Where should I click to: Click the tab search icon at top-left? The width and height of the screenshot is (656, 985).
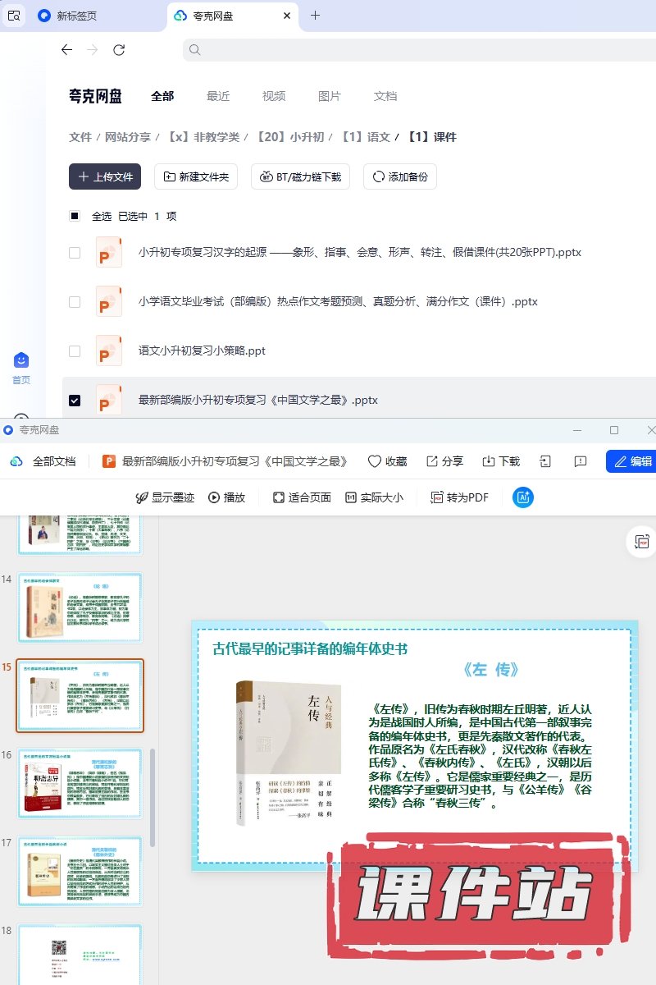(x=14, y=16)
